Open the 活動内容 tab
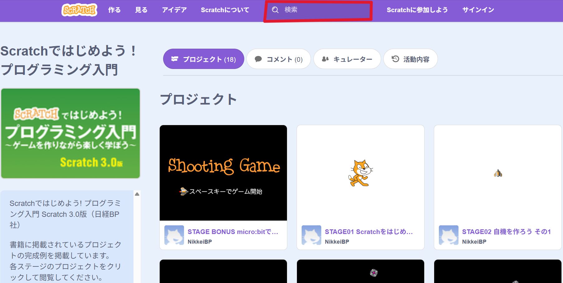563x283 pixels. tap(410, 59)
